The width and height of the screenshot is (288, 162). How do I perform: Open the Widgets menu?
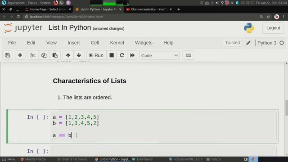(x=144, y=43)
